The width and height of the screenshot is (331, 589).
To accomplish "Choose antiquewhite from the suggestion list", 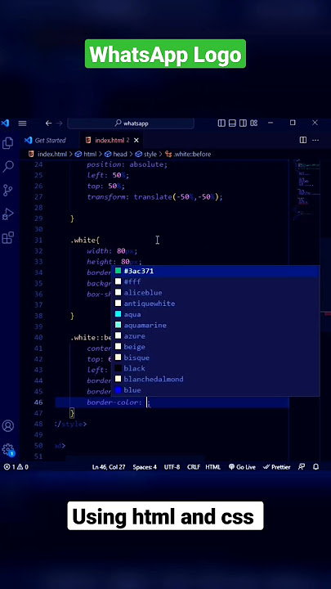I will (215, 303).
